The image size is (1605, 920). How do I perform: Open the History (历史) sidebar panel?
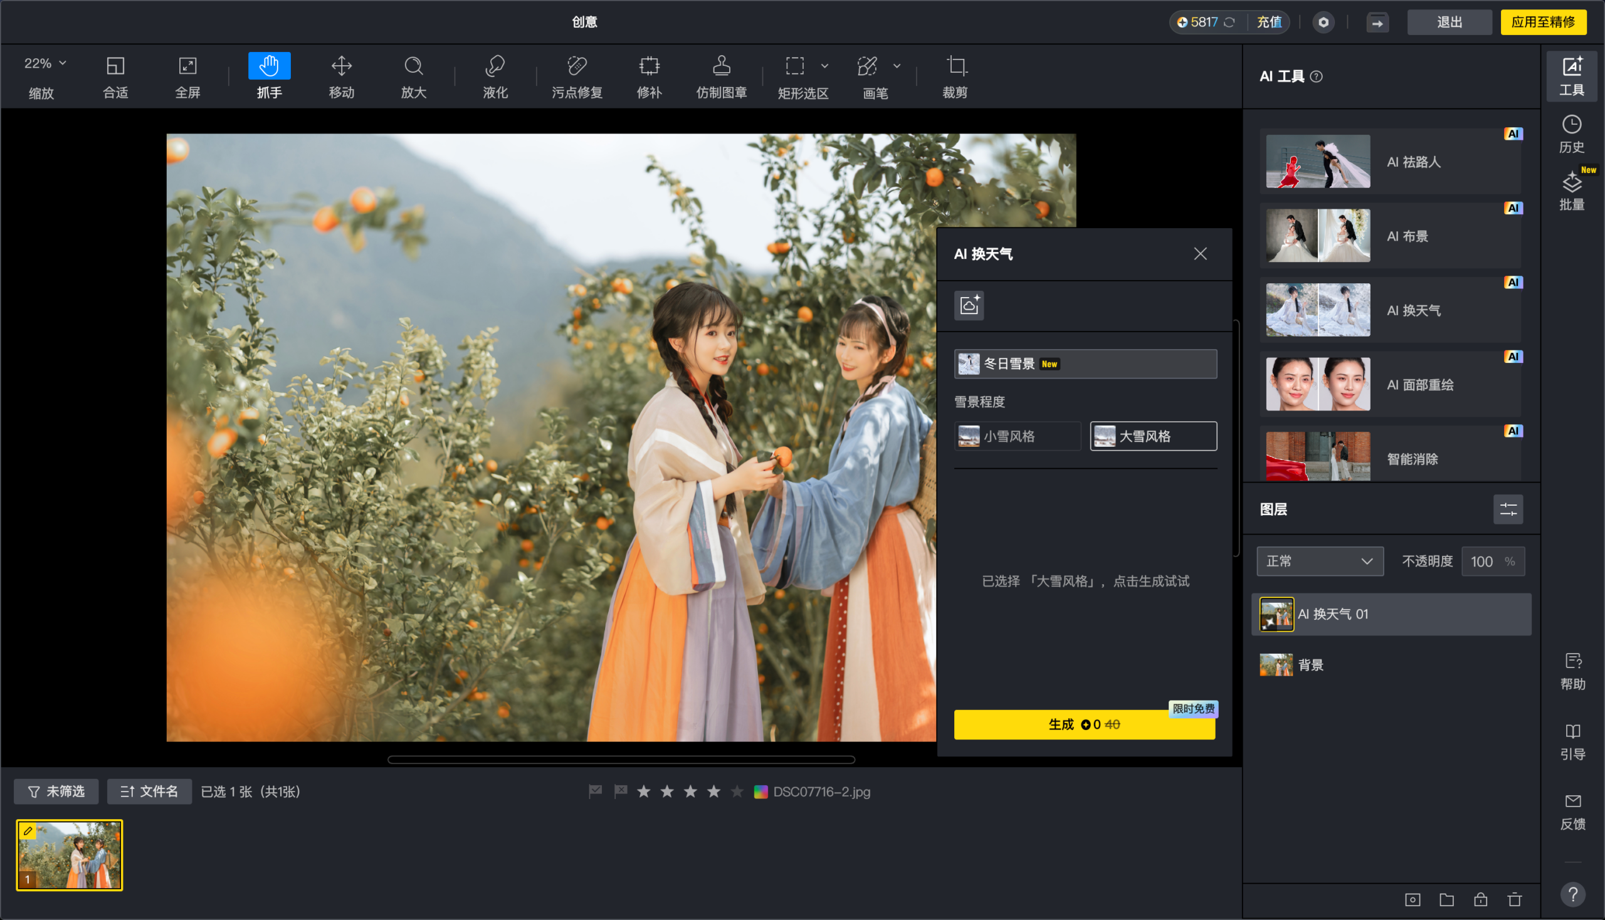point(1571,133)
